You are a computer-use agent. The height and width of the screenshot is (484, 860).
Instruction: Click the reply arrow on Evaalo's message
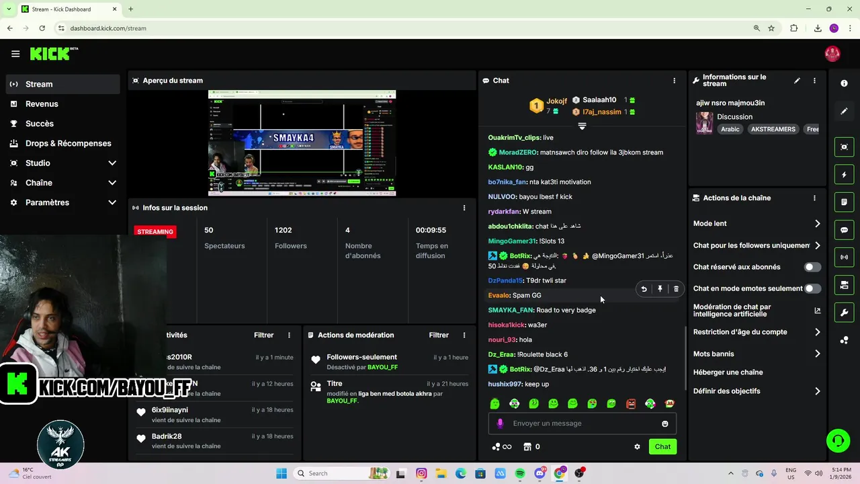pyautogui.click(x=644, y=289)
